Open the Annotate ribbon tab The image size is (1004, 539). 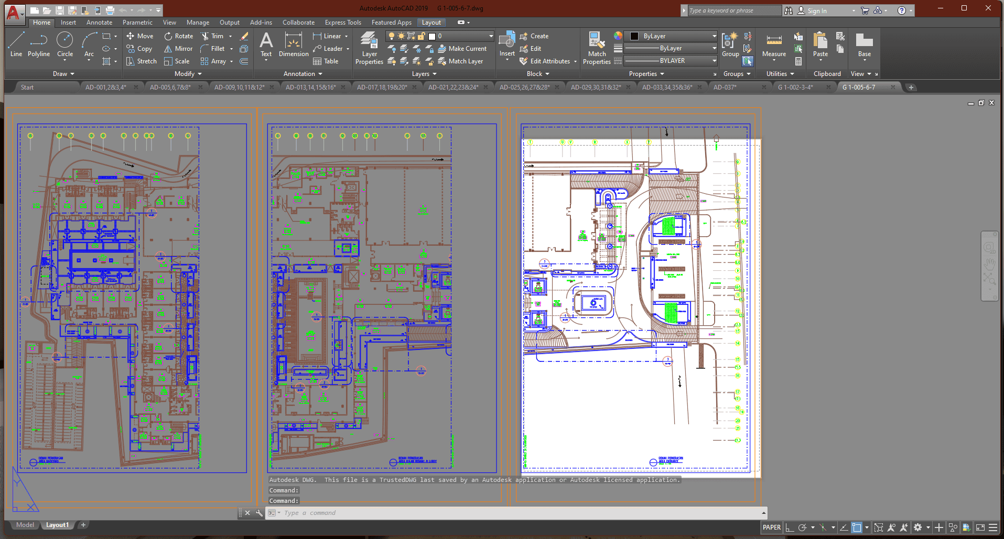pos(99,23)
